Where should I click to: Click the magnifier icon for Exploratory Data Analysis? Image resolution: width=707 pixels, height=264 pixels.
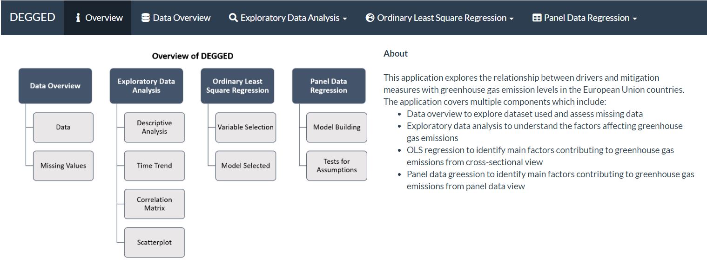(x=233, y=18)
